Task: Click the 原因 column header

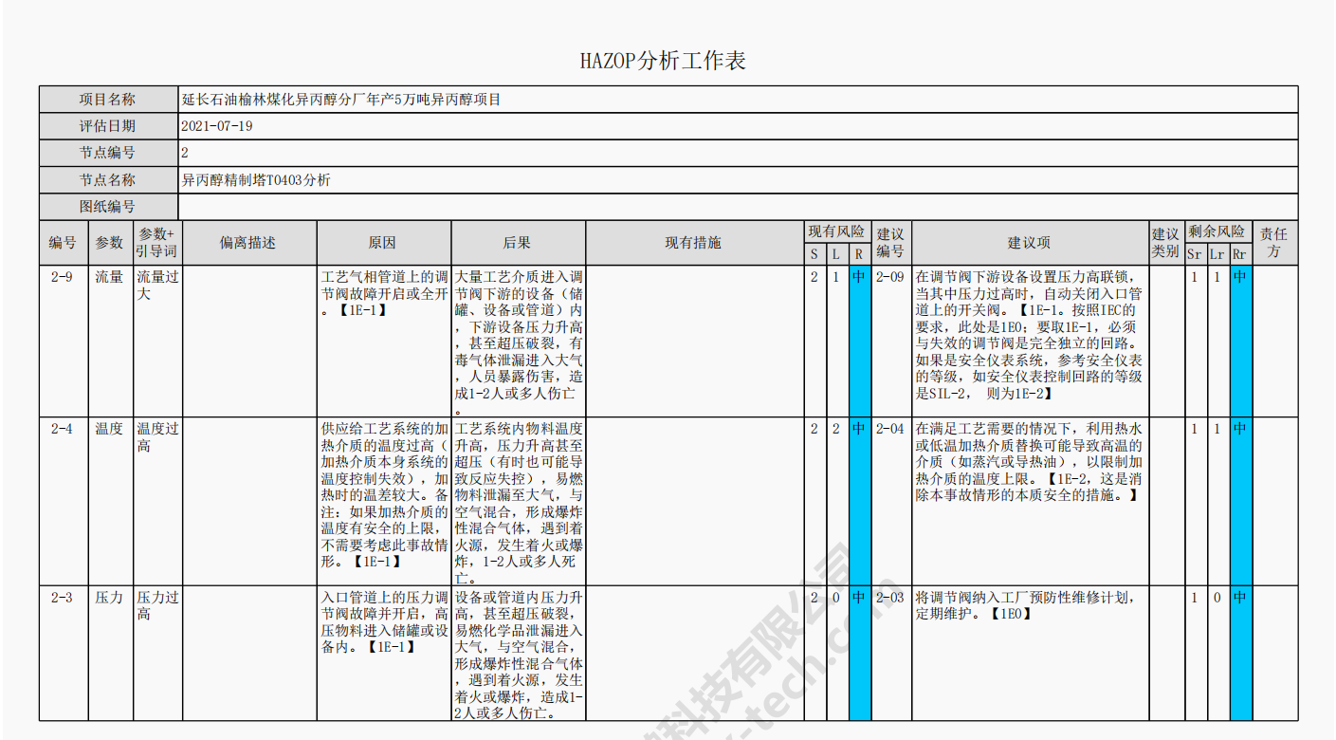Action: tap(383, 243)
